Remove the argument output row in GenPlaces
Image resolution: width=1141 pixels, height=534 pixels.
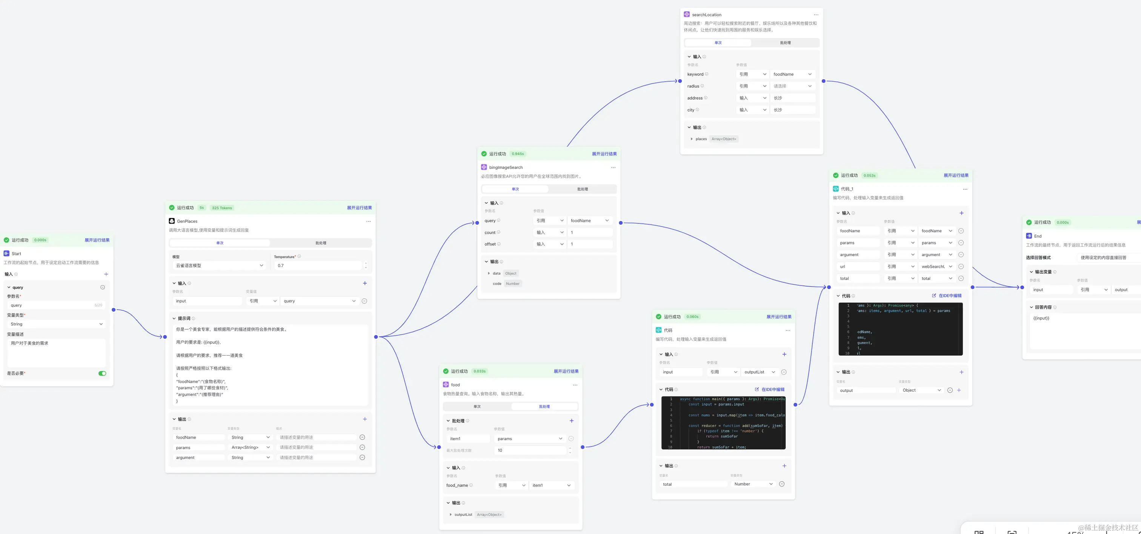pyautogui.click(x=362, y=457)
